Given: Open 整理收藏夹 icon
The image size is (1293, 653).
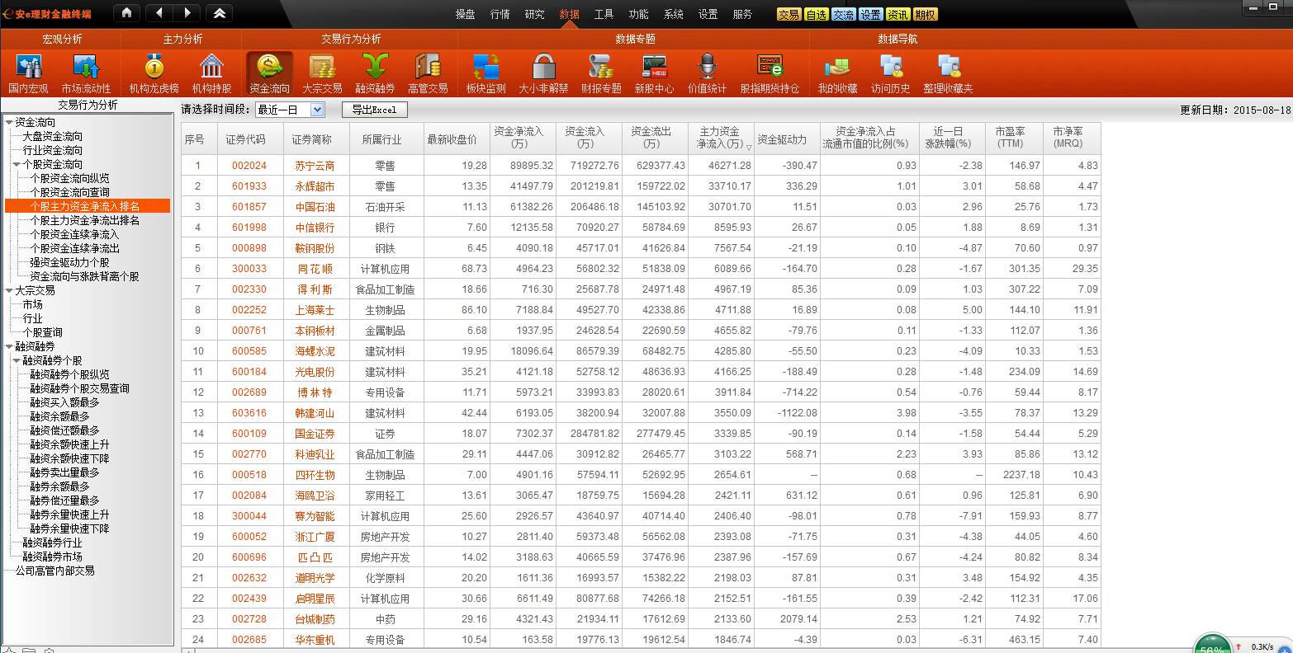Looking at the screenshot, I should (x=948, y=74).
